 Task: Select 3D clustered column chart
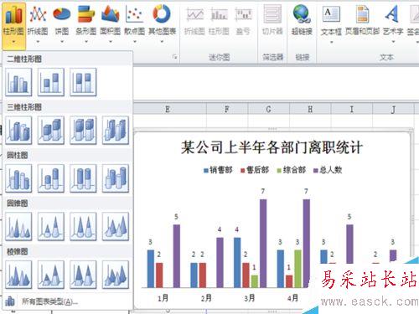18,131
